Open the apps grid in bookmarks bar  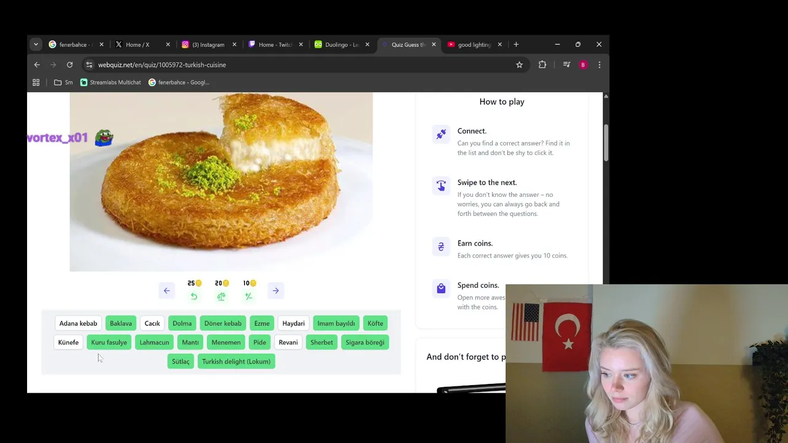(x=36, y=82)
